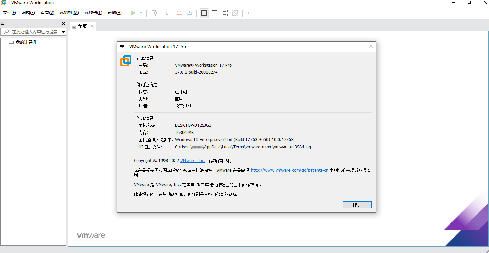Screen dimensions: 489x253
Task: Click the revert to snapshot icon
Action: pyautogui.click(x=179, y=13)
